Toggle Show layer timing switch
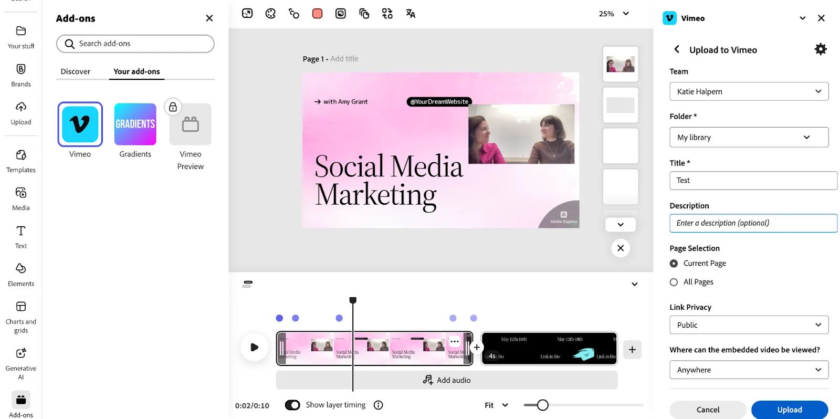The width and height of the screenshot is (840, 419). pyautogui.click(x=292, y=405)
